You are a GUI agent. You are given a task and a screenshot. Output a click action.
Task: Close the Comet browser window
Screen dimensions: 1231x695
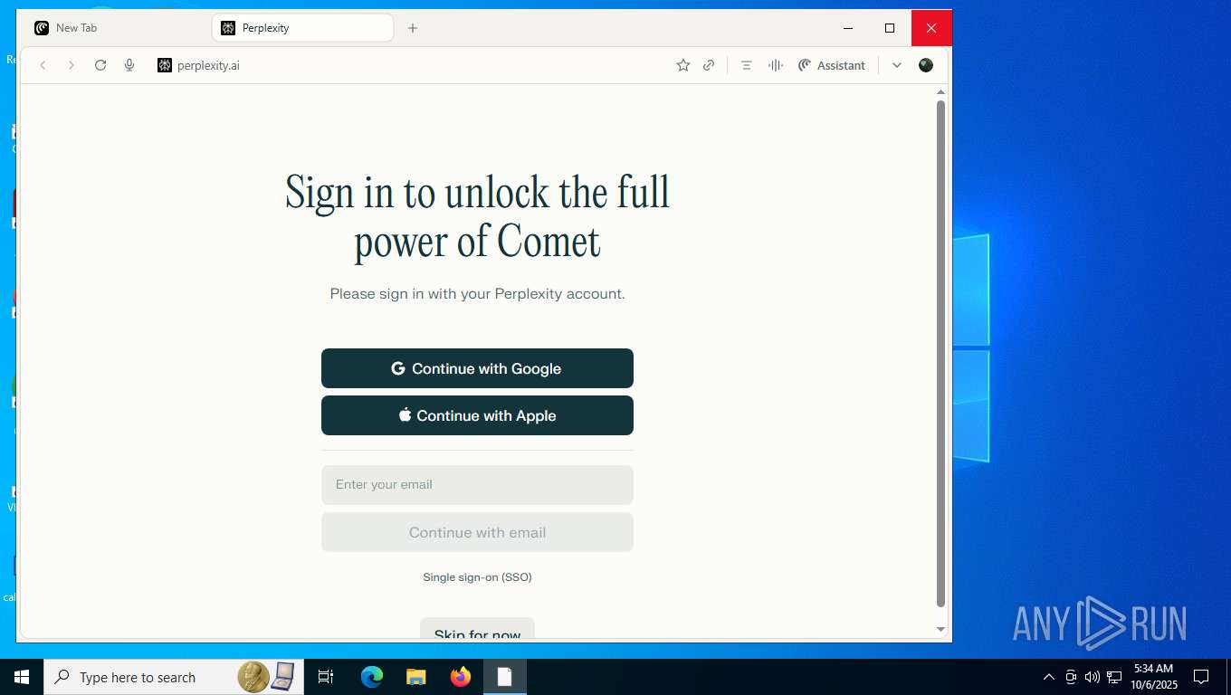(x=931, y=28)
